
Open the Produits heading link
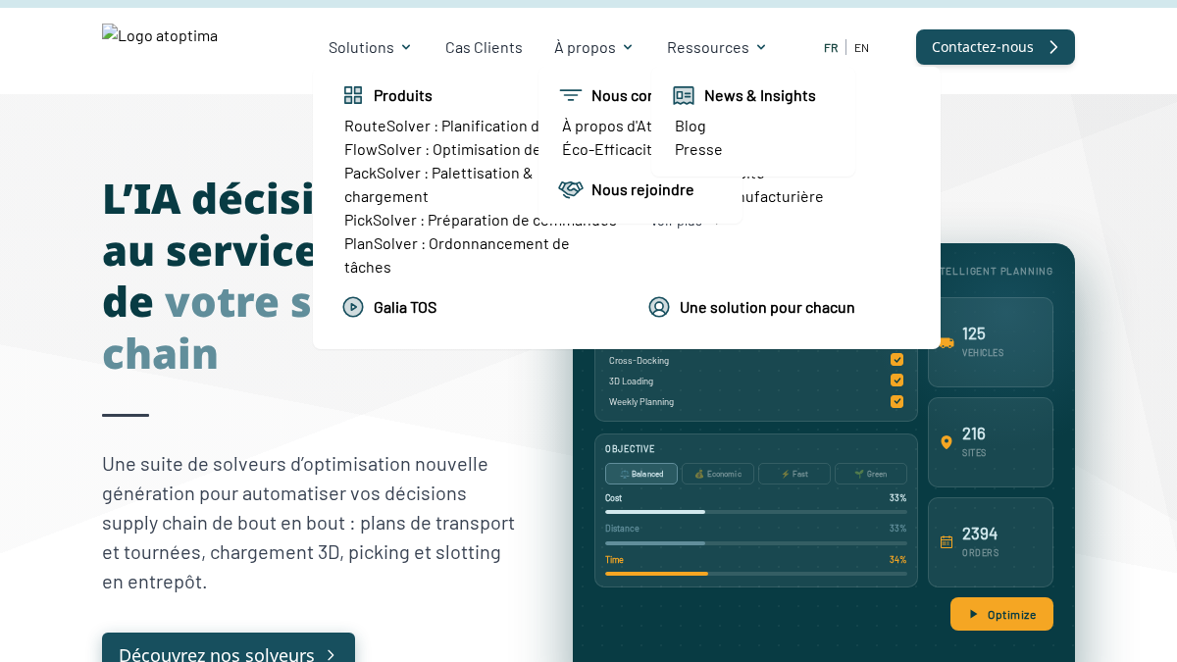403,95
